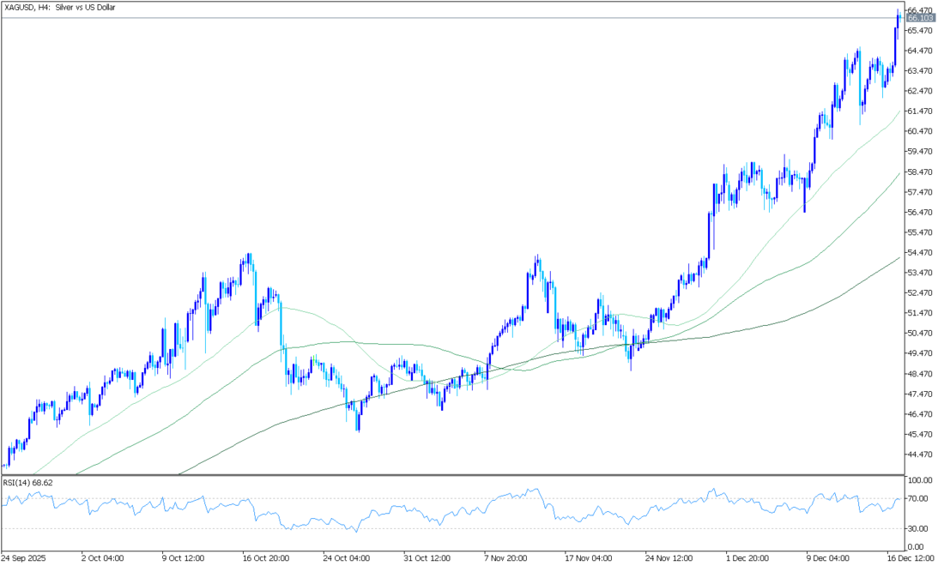Click the 54.470 price axis label
944x566 pixels.
(920, 253)
